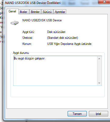The image size is (110, 122).
Task: Switch to the Genel tab
Action: (x=12, y=11)
